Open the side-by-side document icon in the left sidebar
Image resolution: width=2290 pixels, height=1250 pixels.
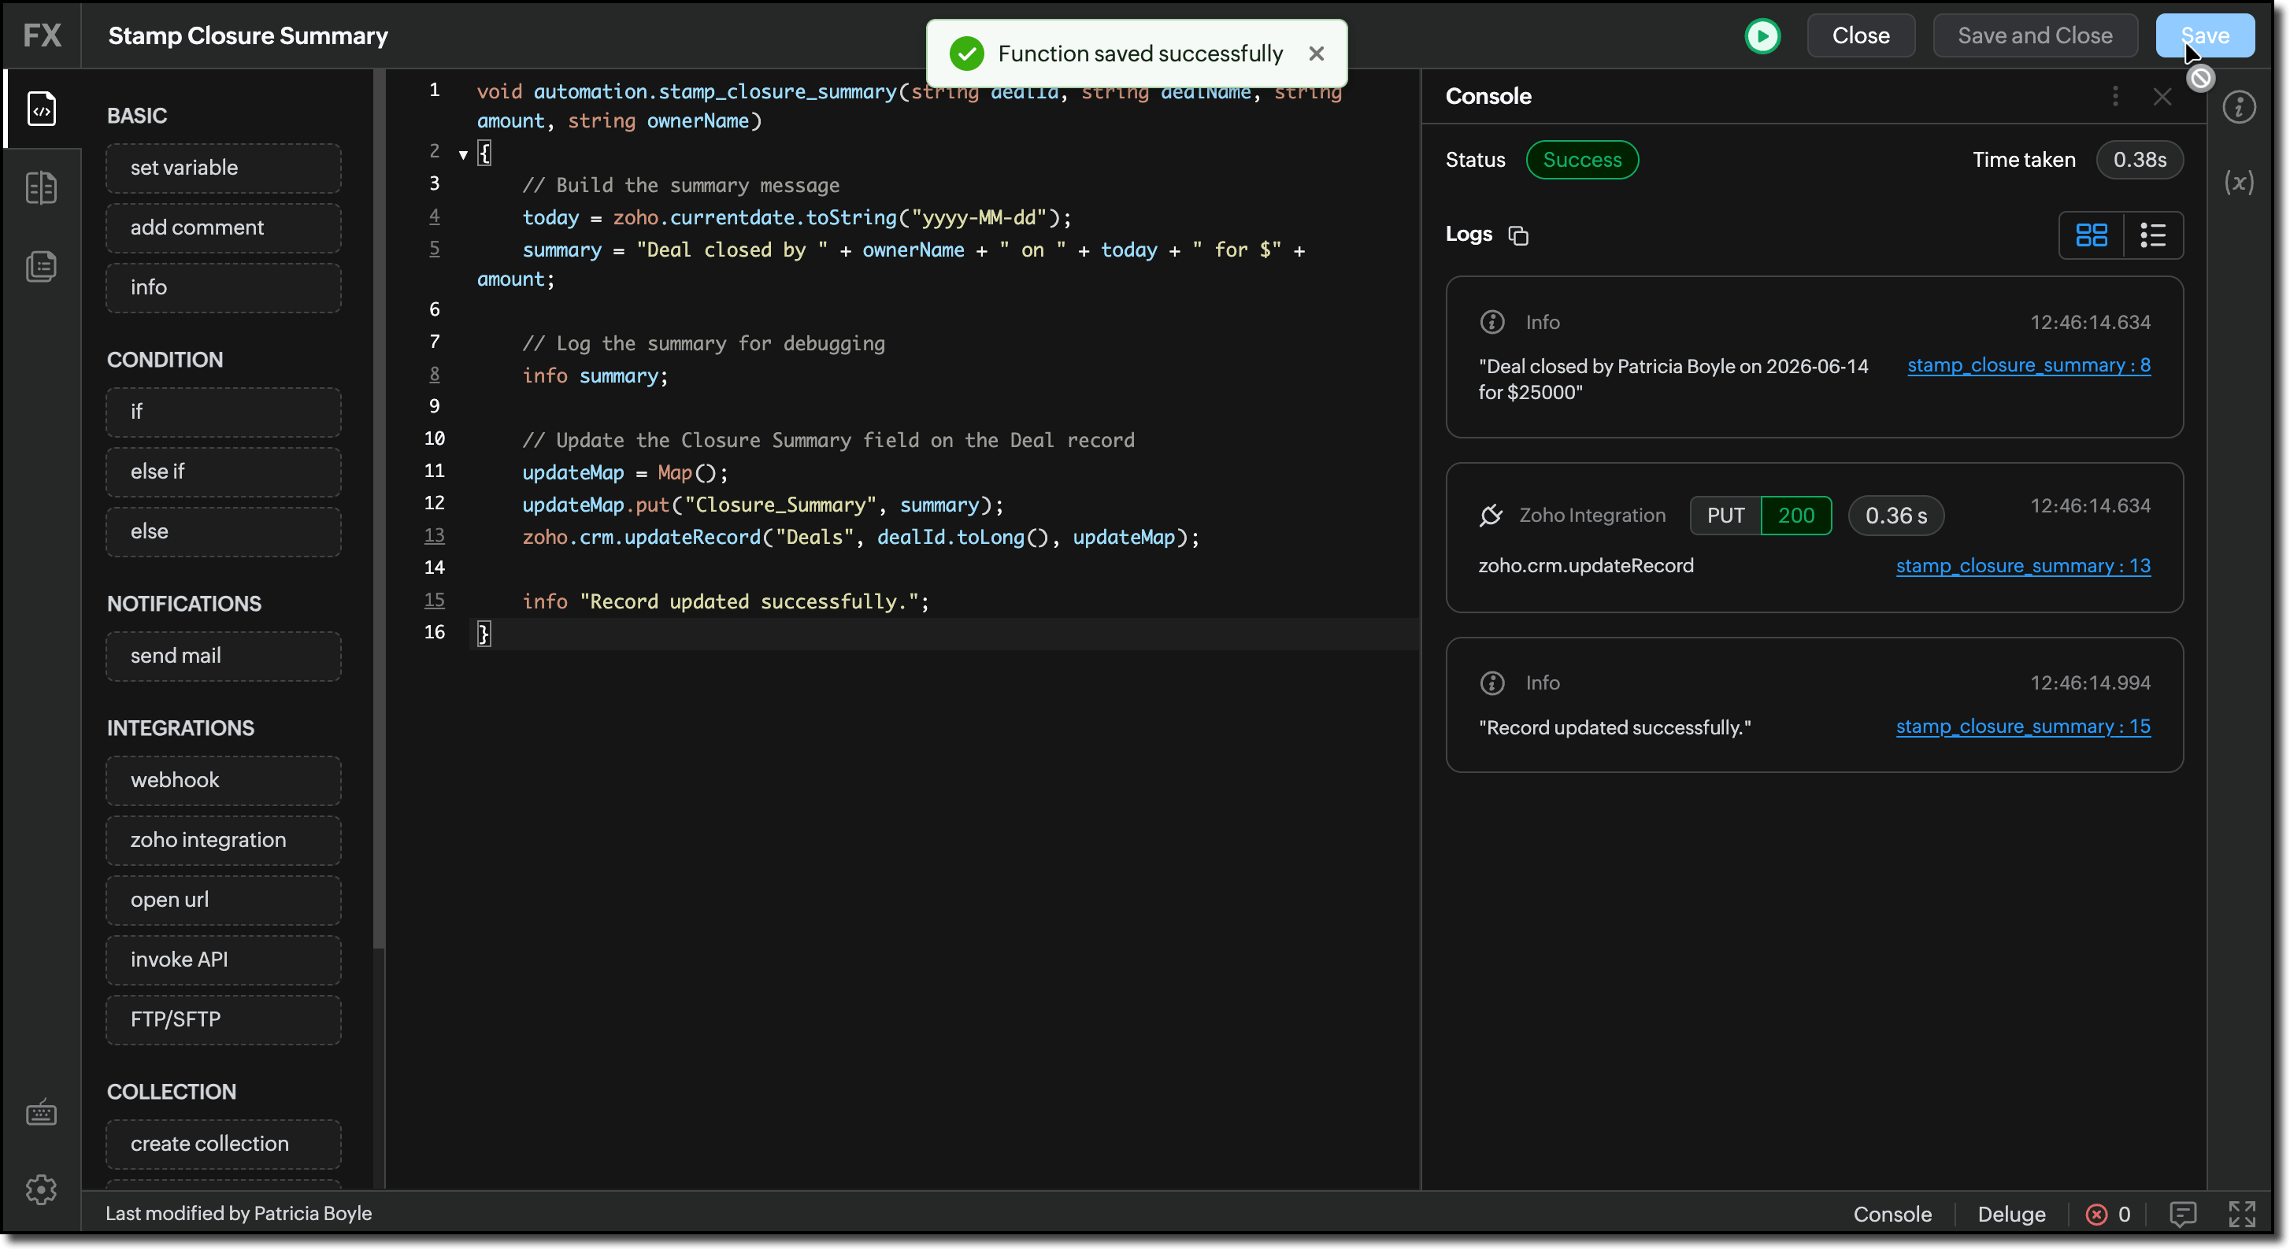41,187
